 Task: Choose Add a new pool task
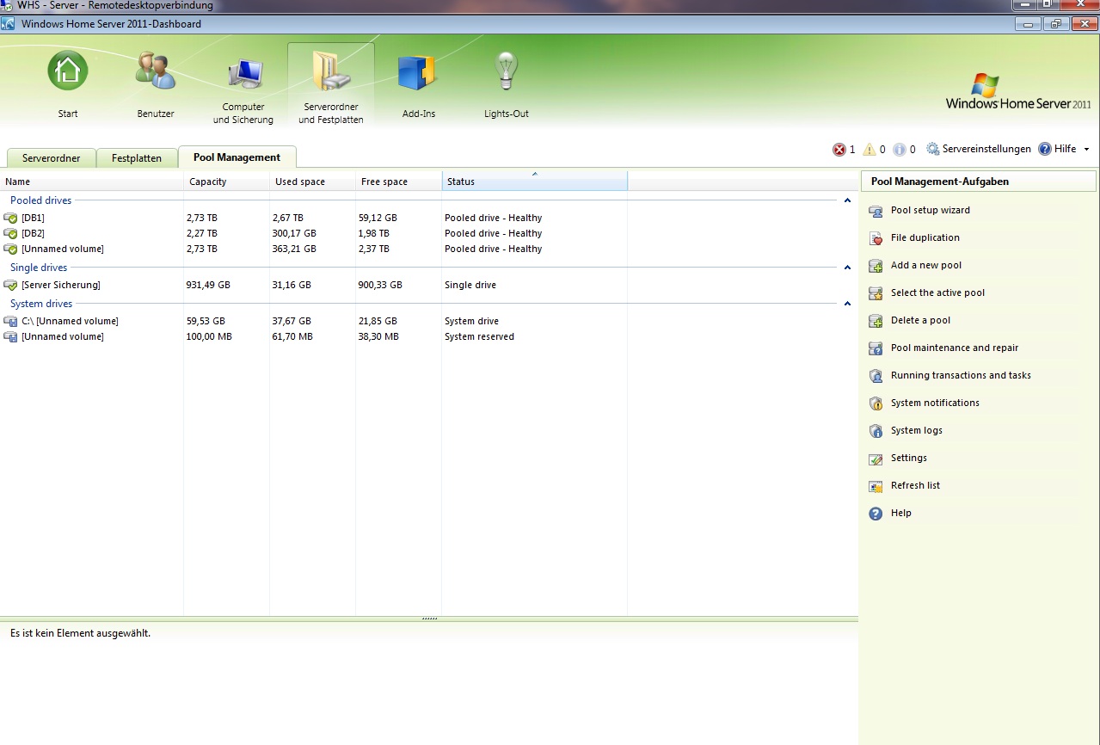(926, 265)
